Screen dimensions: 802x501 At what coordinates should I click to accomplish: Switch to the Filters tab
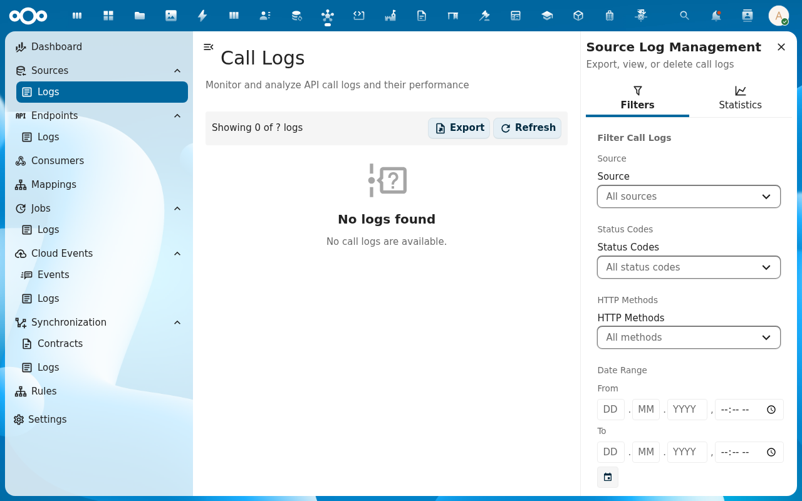[x=637, y=99]
